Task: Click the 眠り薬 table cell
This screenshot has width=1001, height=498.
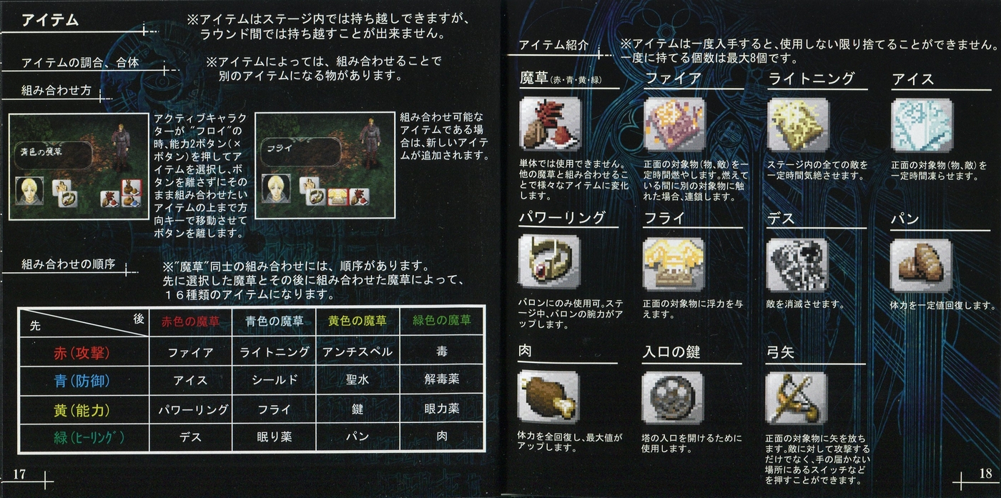Action: coord(275,437)
